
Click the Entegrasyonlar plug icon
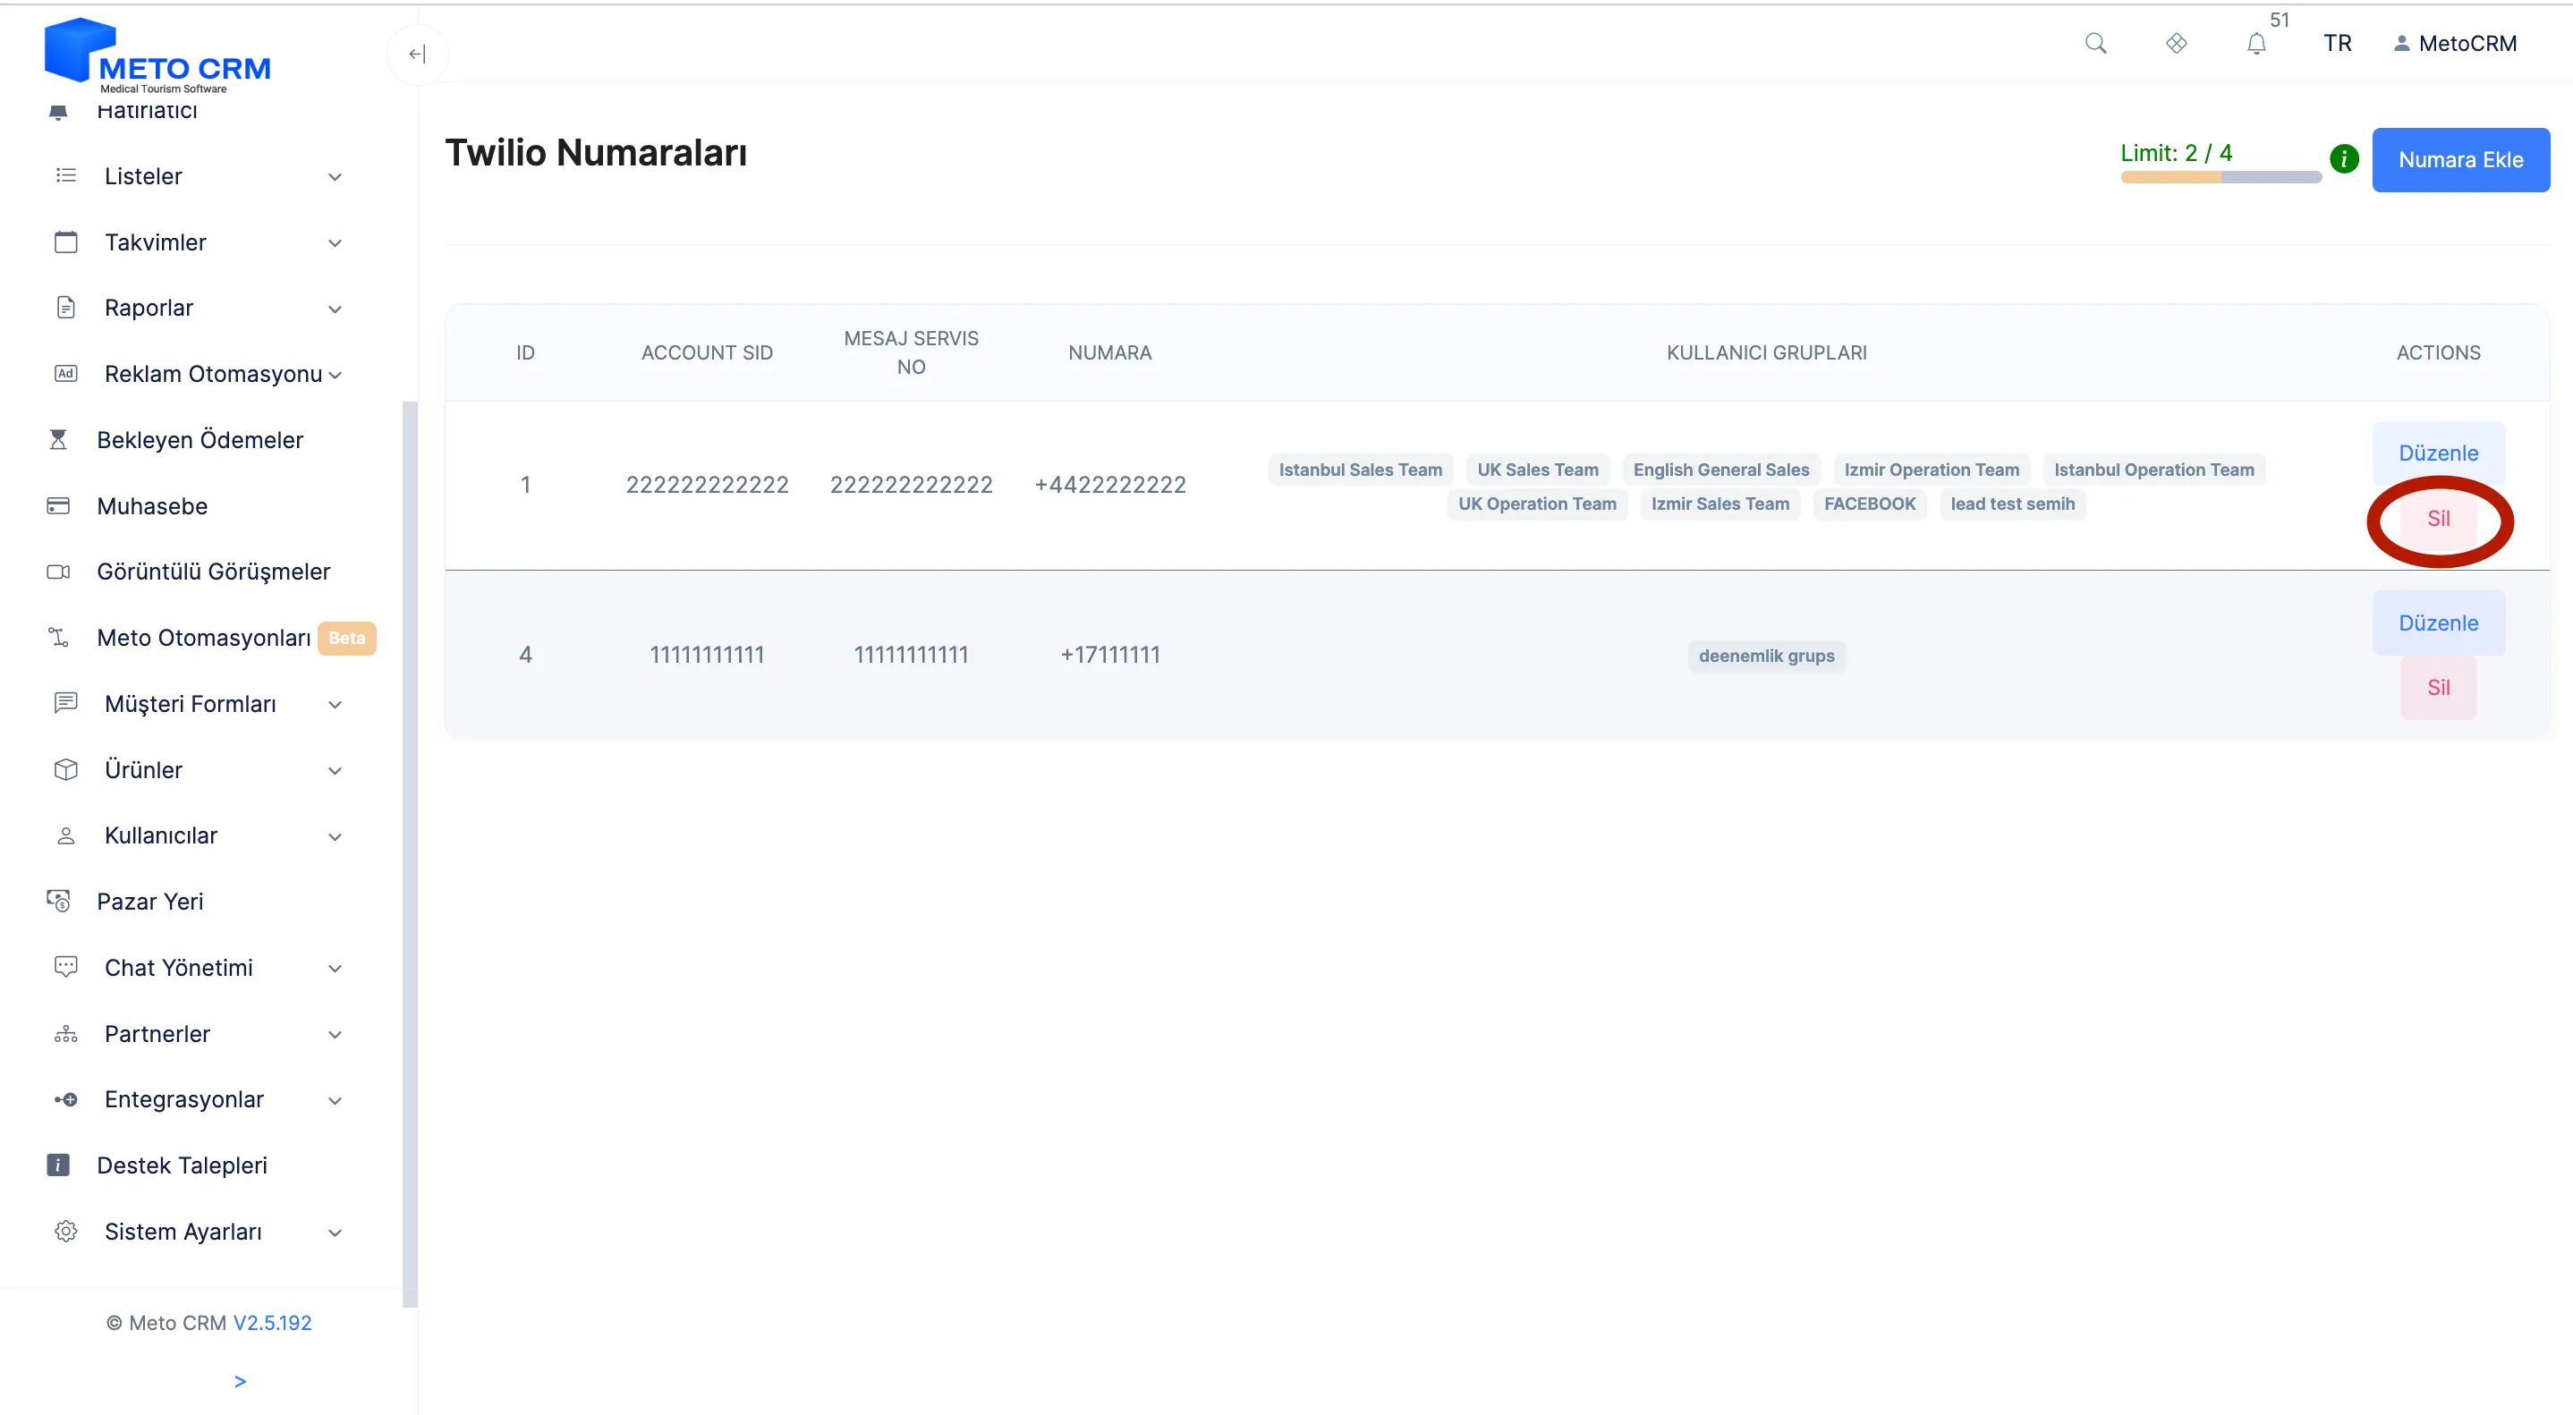(x=66, y=1099)
